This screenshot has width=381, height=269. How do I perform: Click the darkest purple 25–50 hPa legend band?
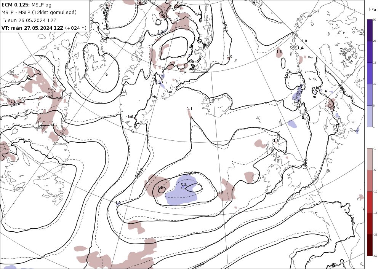370,30
